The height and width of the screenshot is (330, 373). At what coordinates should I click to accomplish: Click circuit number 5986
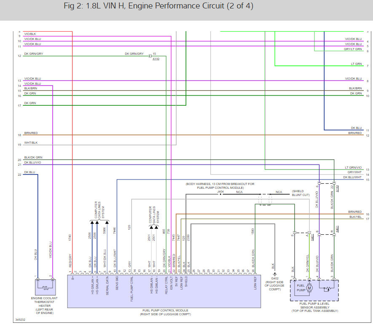(105, 231)
